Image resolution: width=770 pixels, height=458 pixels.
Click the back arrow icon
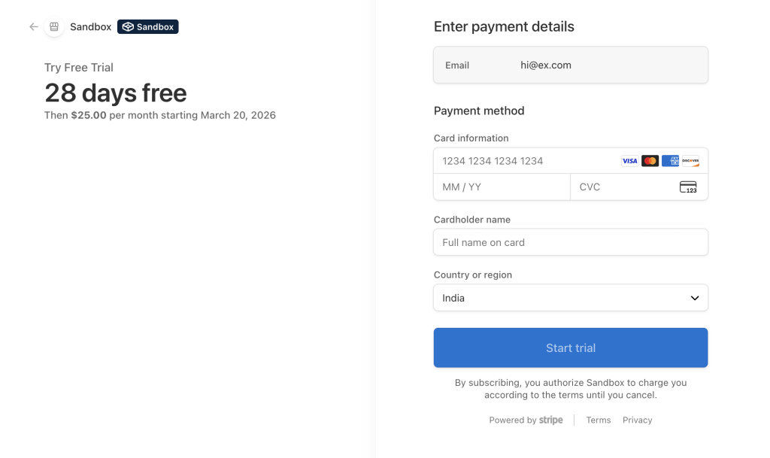point(34,27)
